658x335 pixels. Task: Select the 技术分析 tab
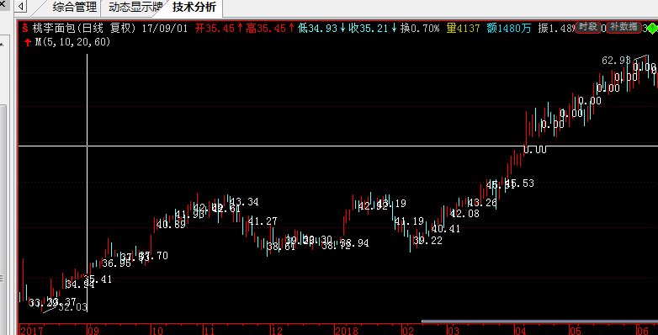coord(194,7)
